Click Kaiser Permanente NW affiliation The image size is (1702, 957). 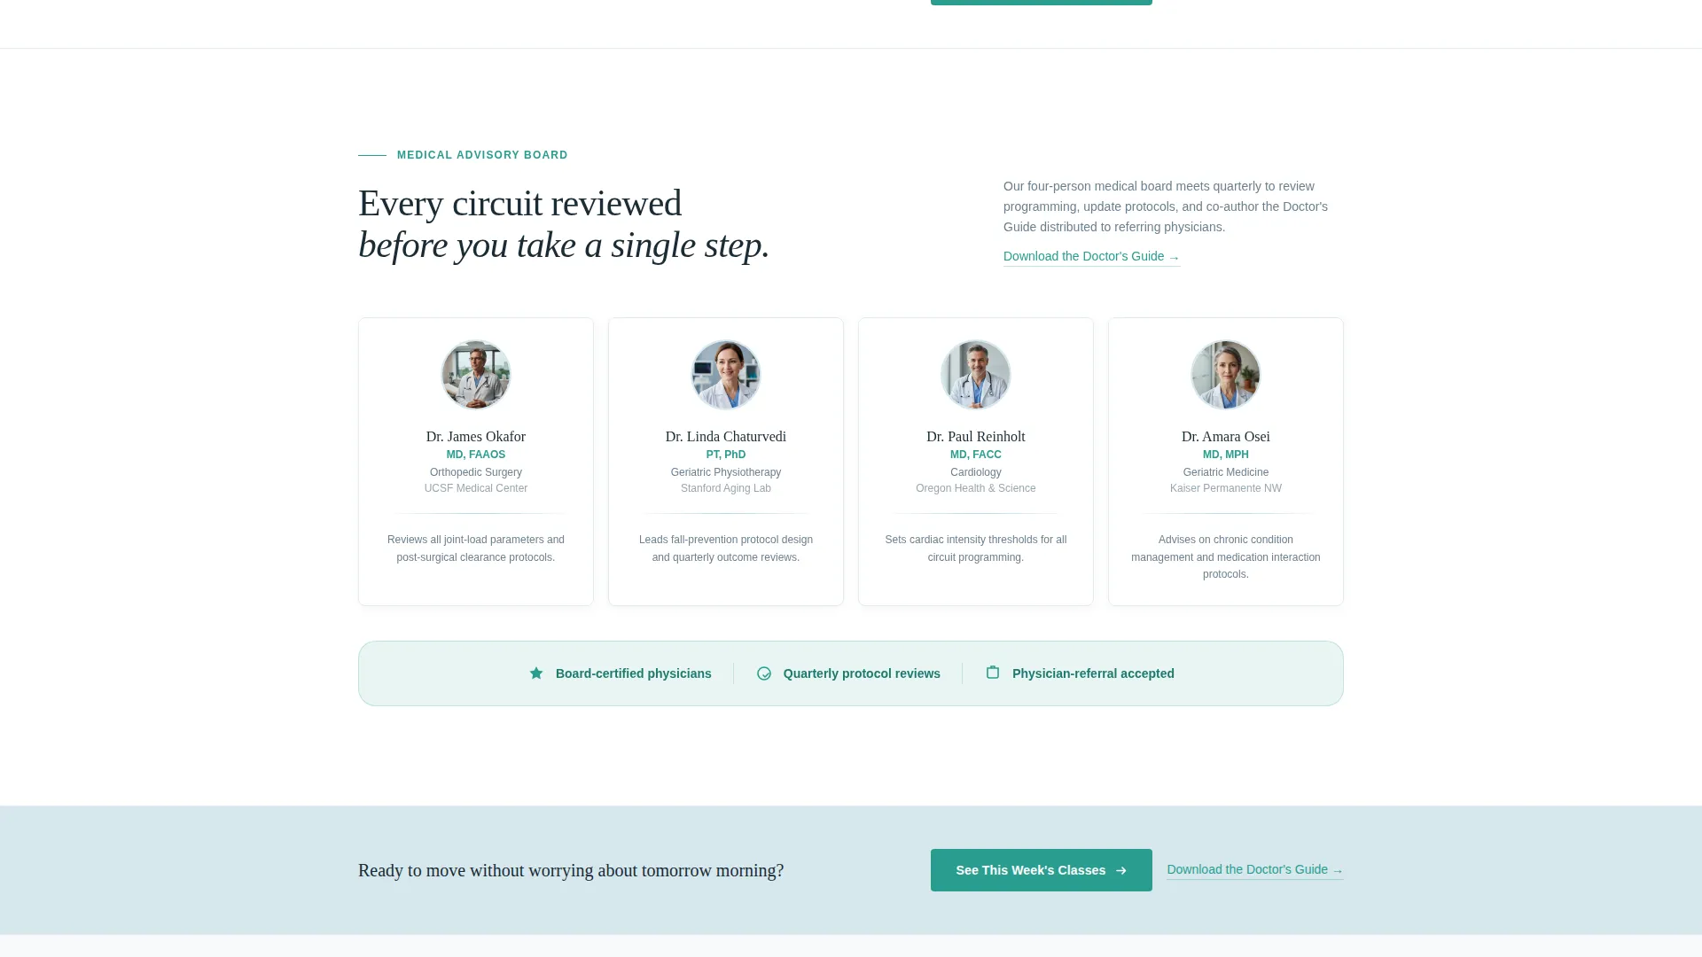pyautogui.click(x=1226, y=488)
